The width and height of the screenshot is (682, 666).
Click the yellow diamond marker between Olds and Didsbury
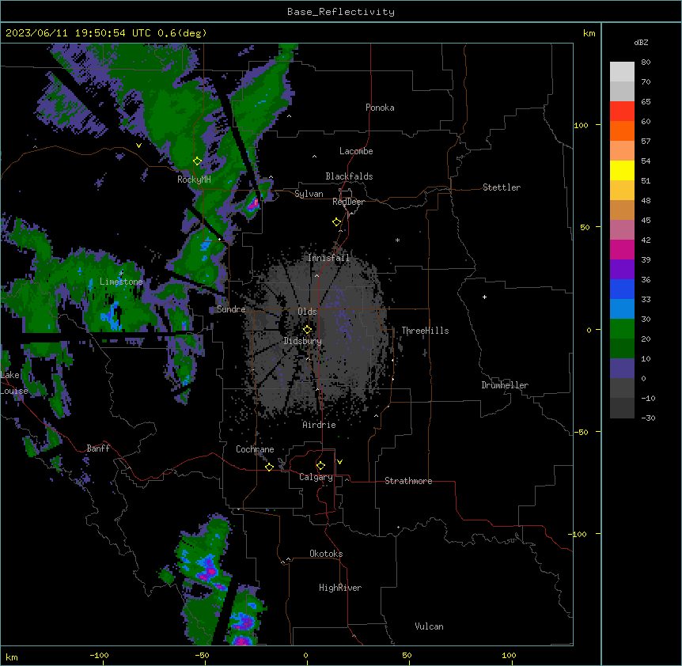click(308, 330)
